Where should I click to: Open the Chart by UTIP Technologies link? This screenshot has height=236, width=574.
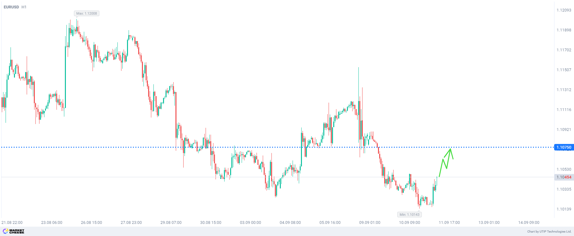[549, 231]
